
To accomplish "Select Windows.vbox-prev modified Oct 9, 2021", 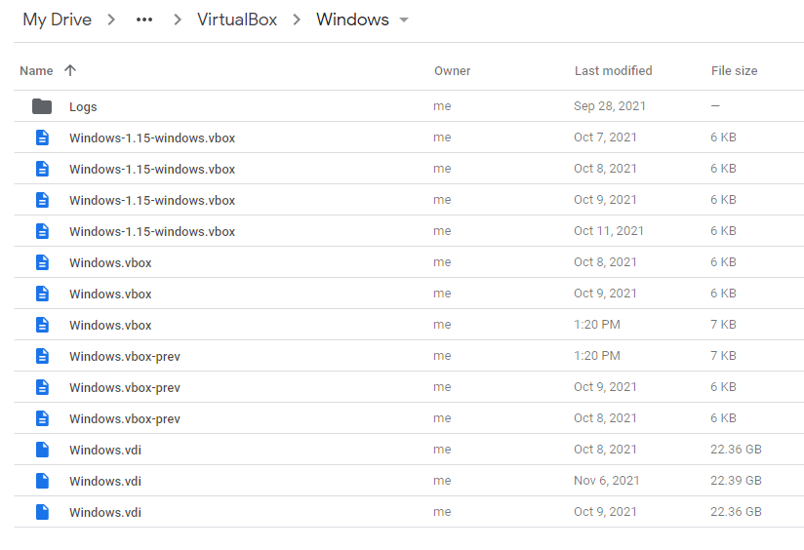I will (125, 387).
